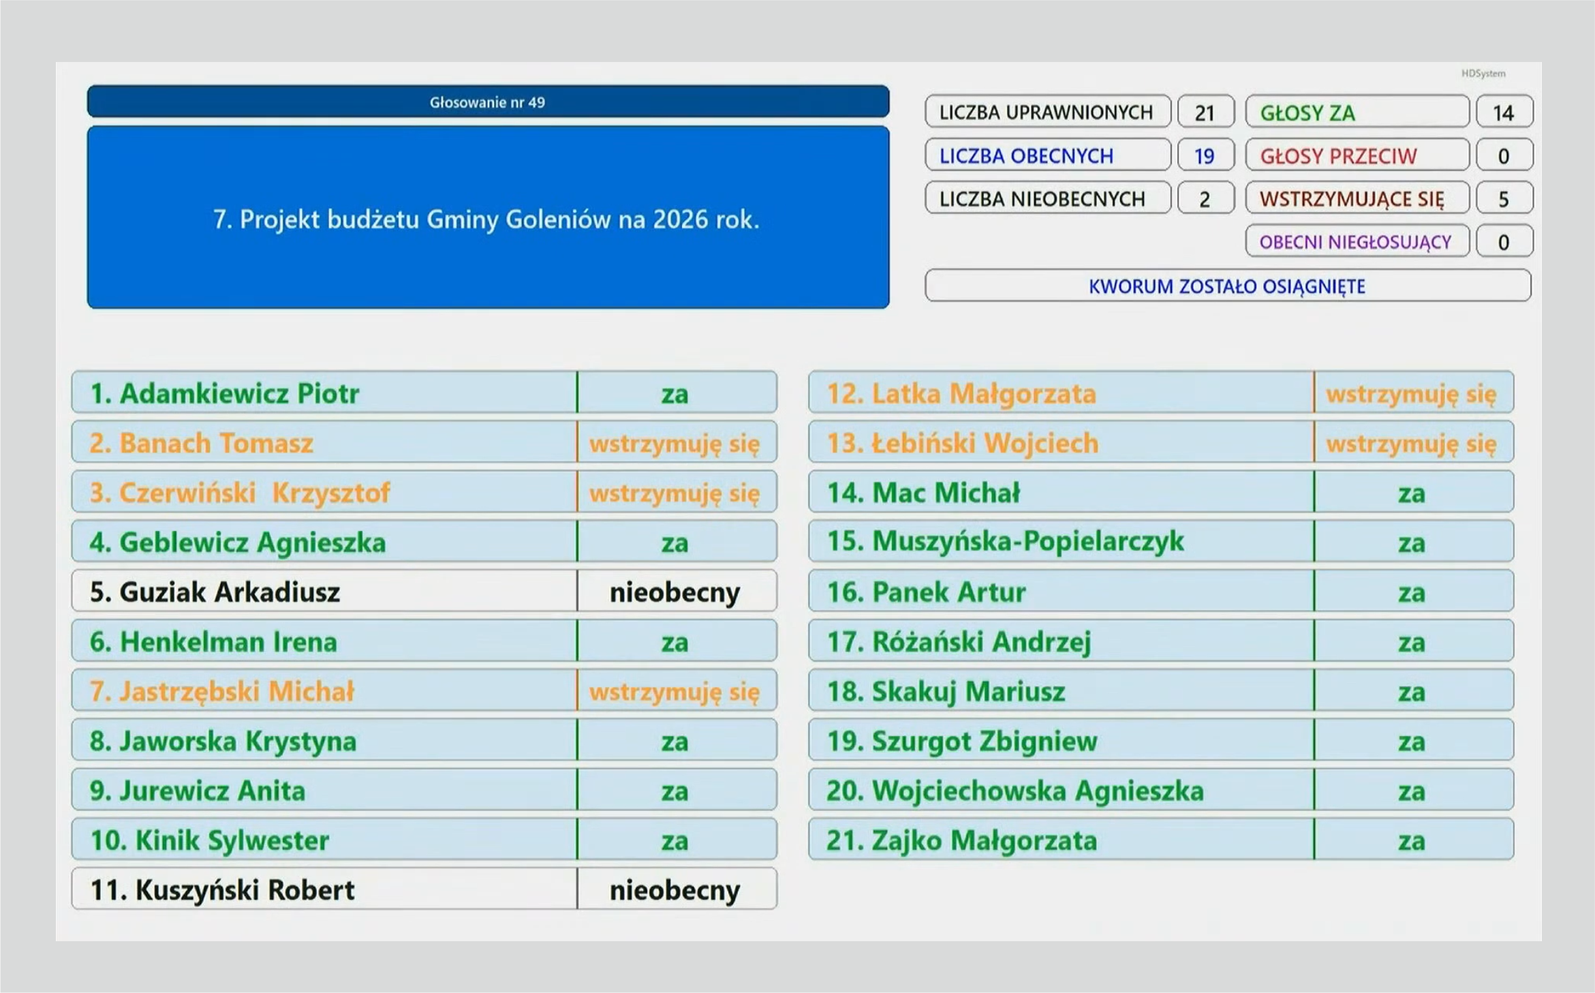Click the Głosowanie nr 49 header bar
1595x993 pixels.
tap(487, 102)
